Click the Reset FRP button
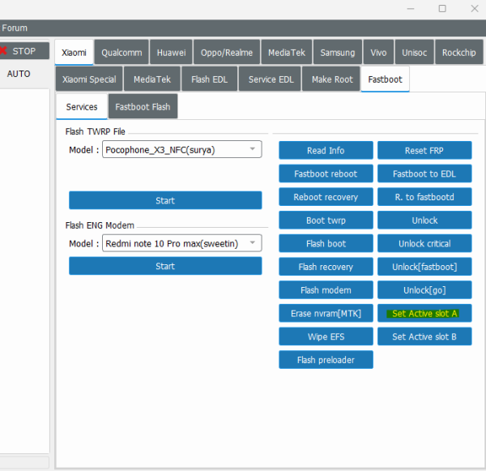486x471 pixels. tap(424, 150)
